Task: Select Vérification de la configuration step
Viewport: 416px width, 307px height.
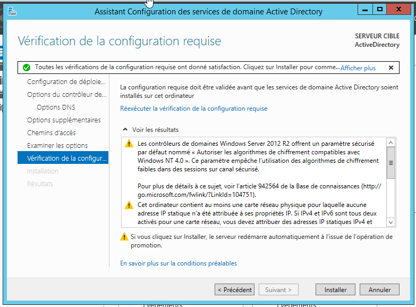Action: [63, 157]
